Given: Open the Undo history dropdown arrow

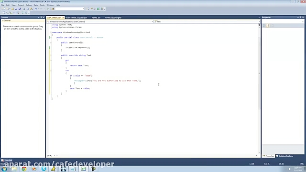Looking at the screenshot, I should (39, 9).
